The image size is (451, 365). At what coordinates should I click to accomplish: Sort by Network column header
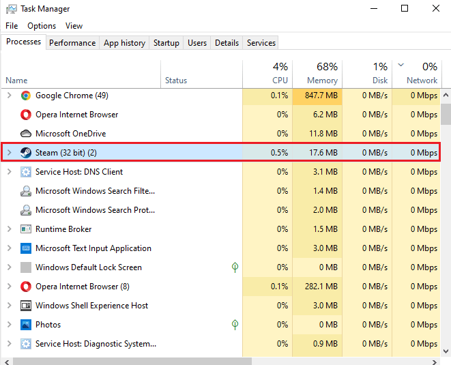click(x=417, y=74)
